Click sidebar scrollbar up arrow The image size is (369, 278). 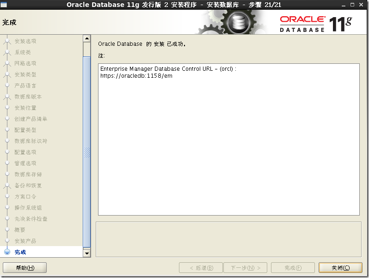click(x=87, y=38)
